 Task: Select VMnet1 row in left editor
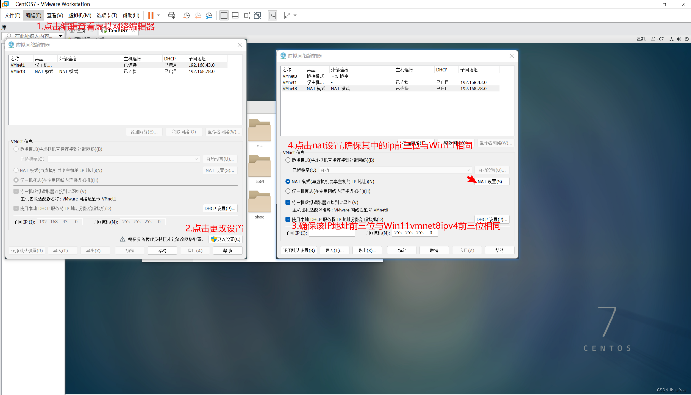coord(118,65)
